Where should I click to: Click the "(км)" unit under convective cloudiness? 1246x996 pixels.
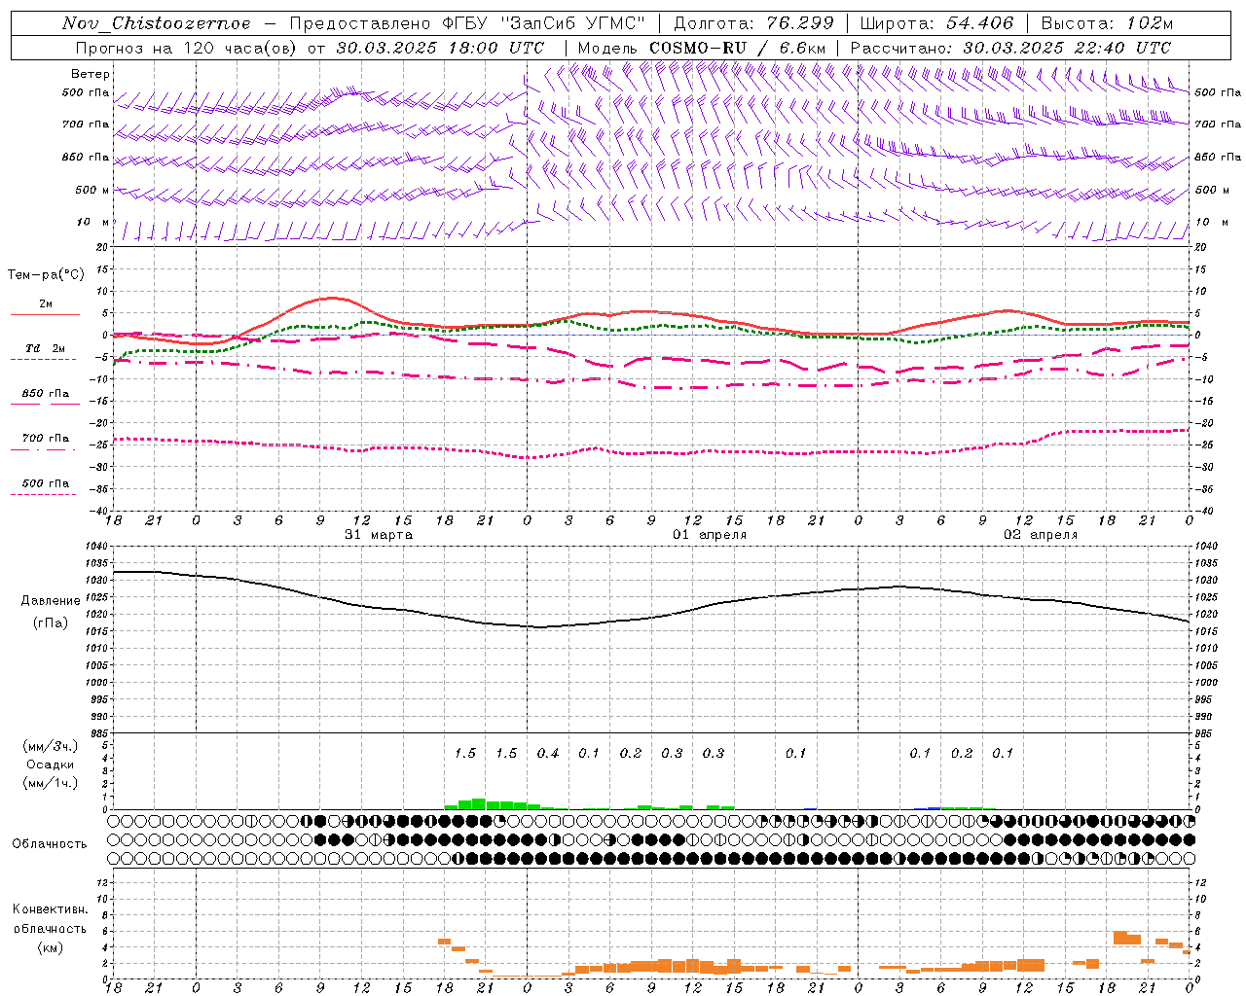[x=51, y=947]
